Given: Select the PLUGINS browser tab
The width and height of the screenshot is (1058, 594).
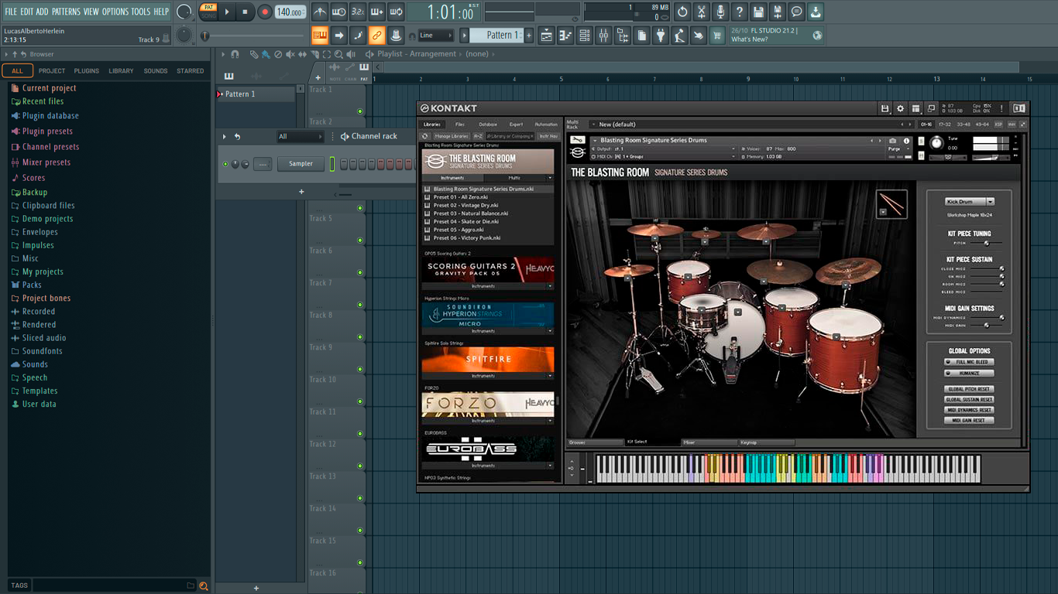Looking at the screenshot, I should pyautogui.click(x=86, y=71).
